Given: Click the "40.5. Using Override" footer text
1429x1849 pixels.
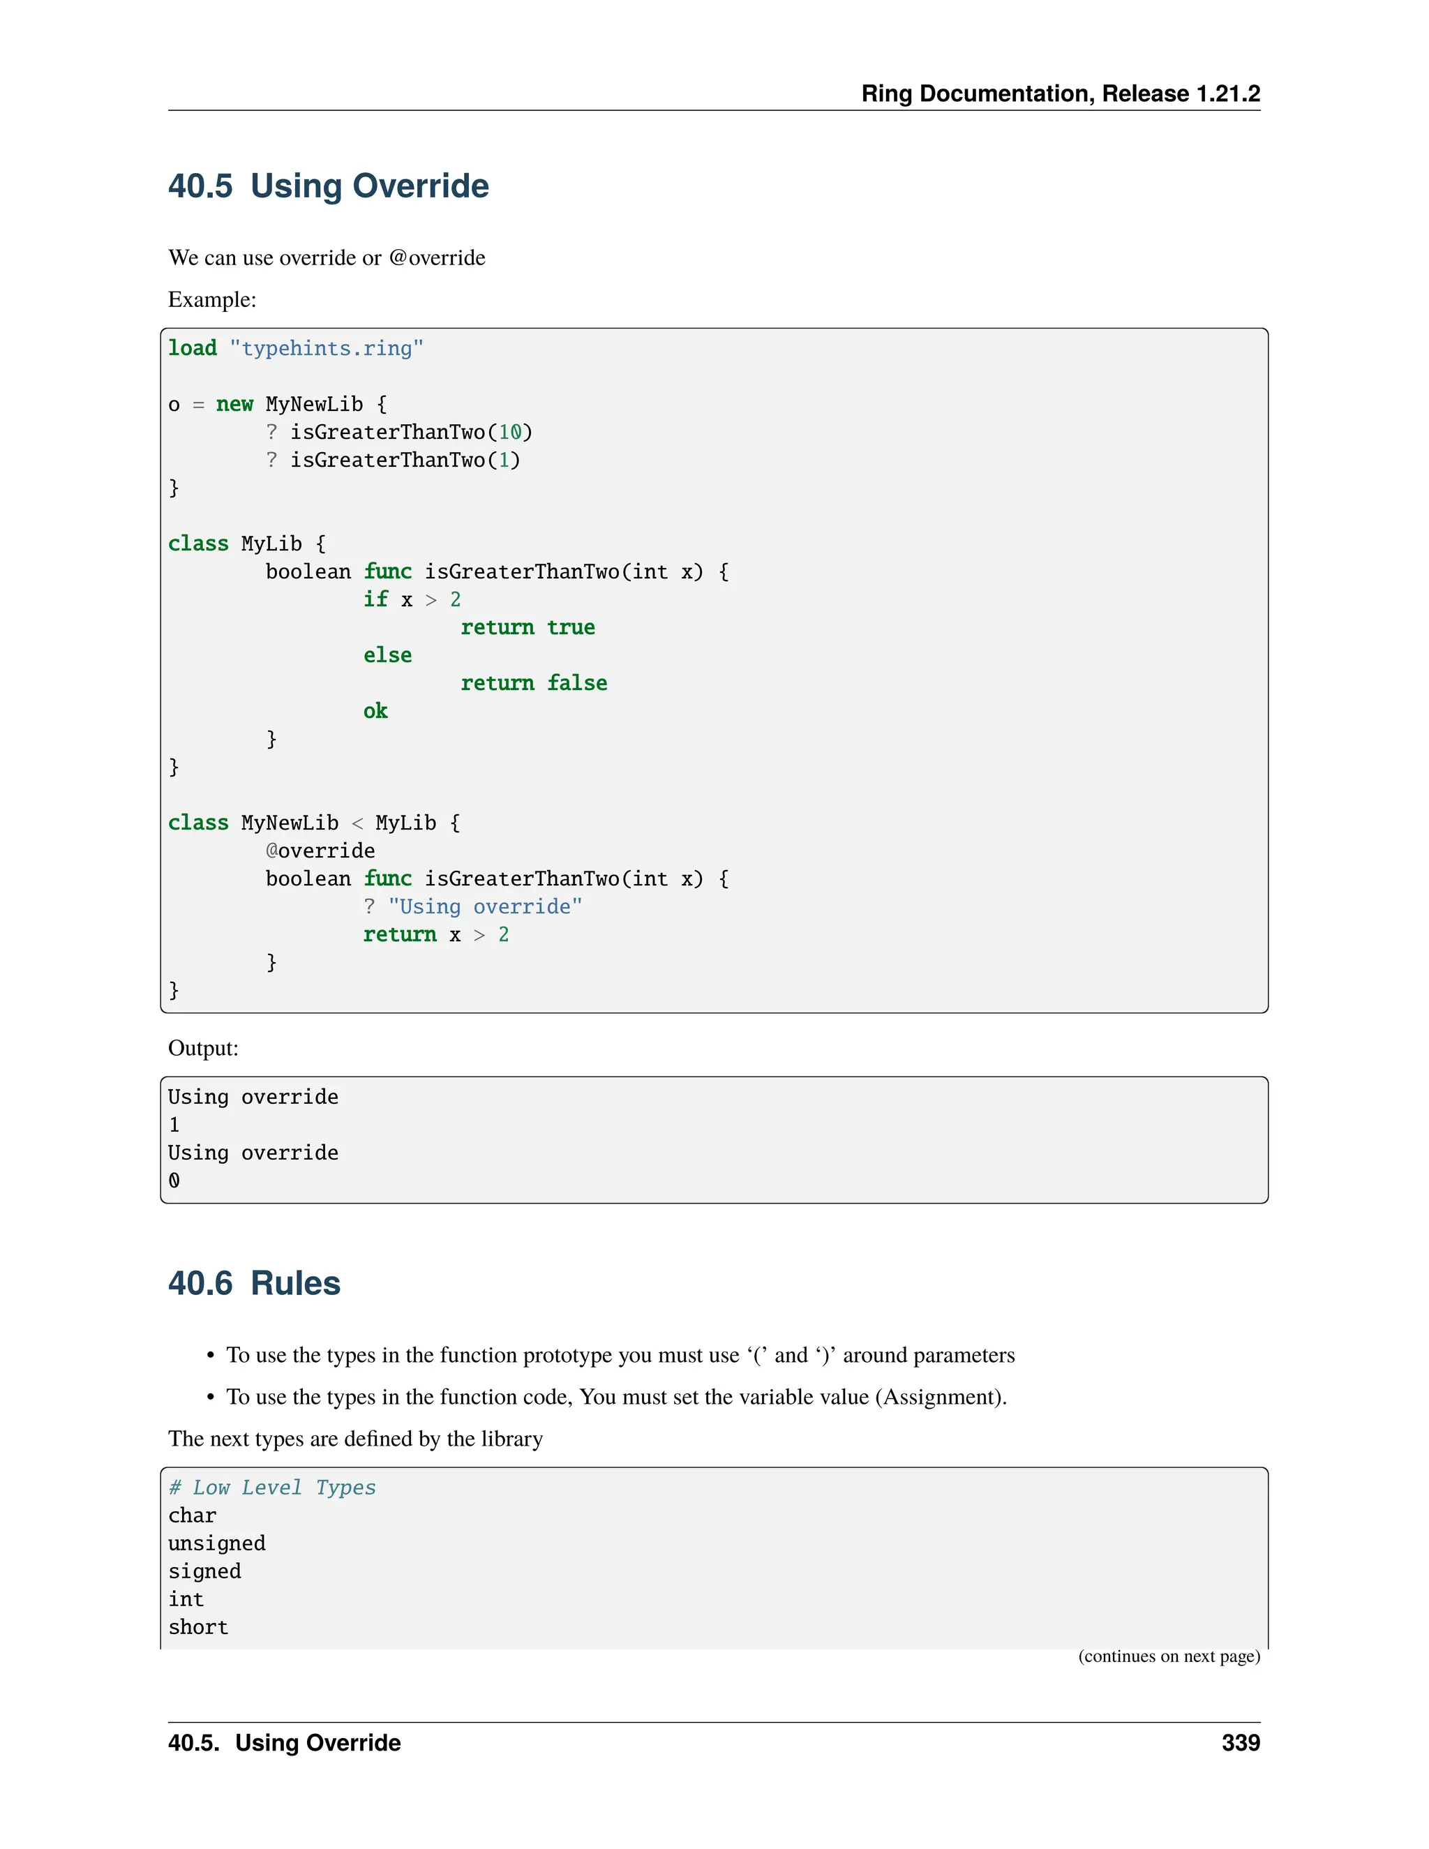Looking at the screenshot, I should click(x=285, y=1742).
